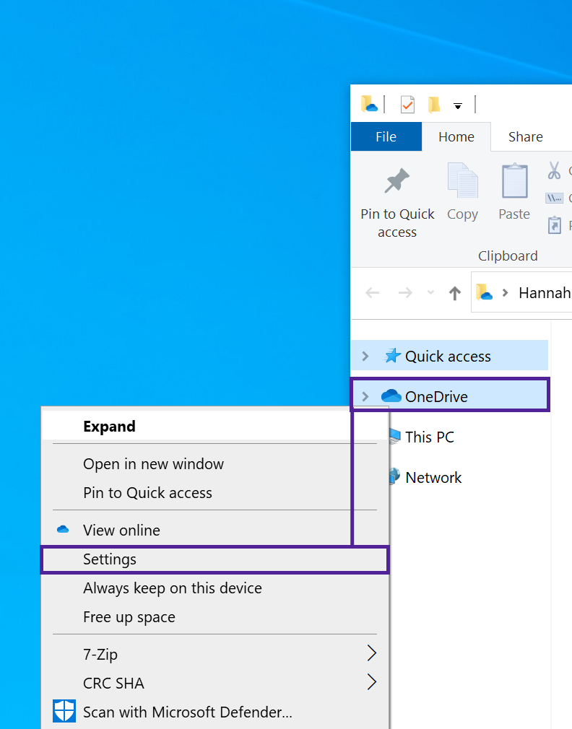Click the OneDrive cloud icon in navigation pane
572x729 pixels.
point(391,396)
